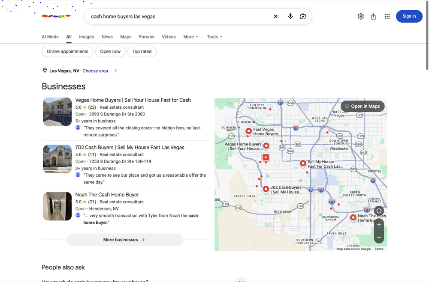Open three-dot location options menu
Viewport: 429px width, 282px height.
pyautogui.click(x=116, y=71)
